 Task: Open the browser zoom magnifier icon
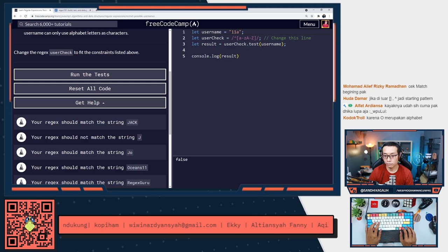pyautogui.click(x=307, y=16)
